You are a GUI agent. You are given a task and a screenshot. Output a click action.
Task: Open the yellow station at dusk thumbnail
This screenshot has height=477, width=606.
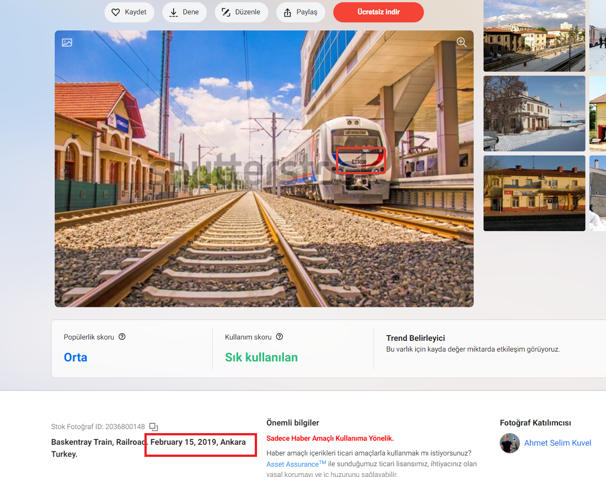(534, 193)
